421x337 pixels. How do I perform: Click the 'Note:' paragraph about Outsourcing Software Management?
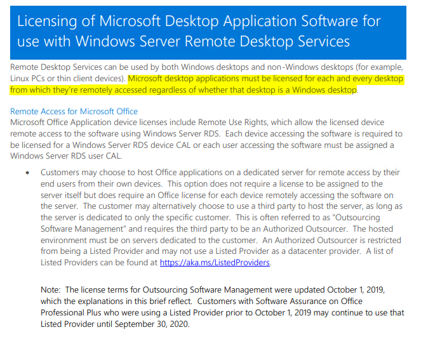tap(222, 307)
